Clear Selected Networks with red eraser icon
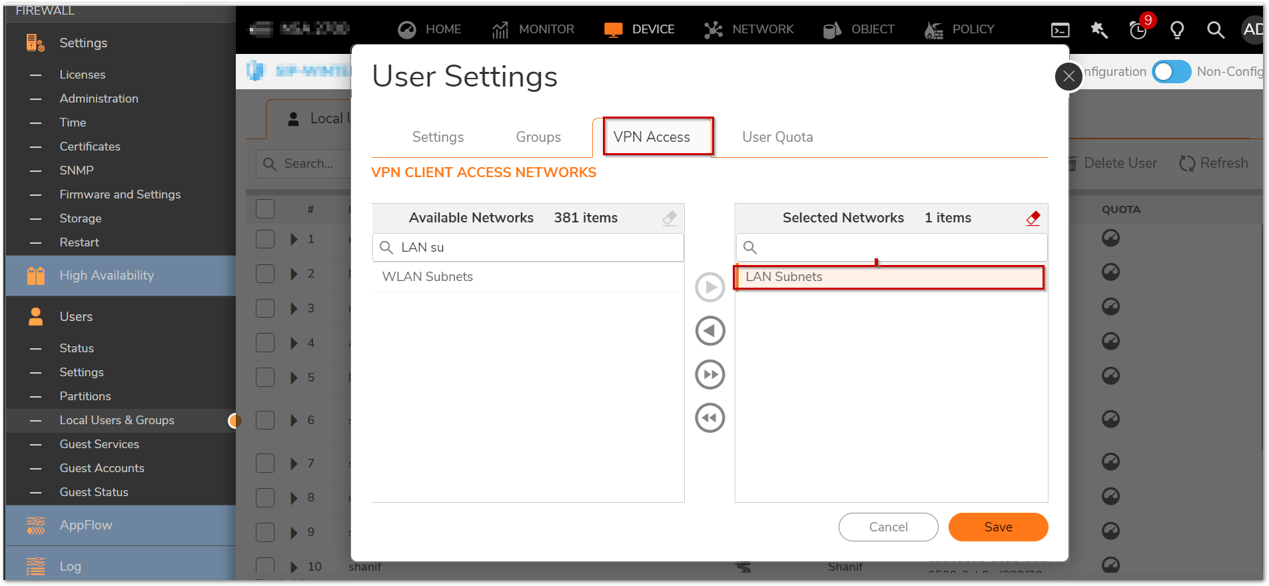This screenshot has height=586, width=1269. pos(1033,218)
